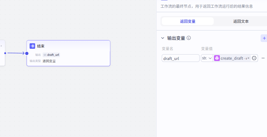Click the End node icon on canvas
Viewport: 267px width, 137px height.
tap(32, 46)
